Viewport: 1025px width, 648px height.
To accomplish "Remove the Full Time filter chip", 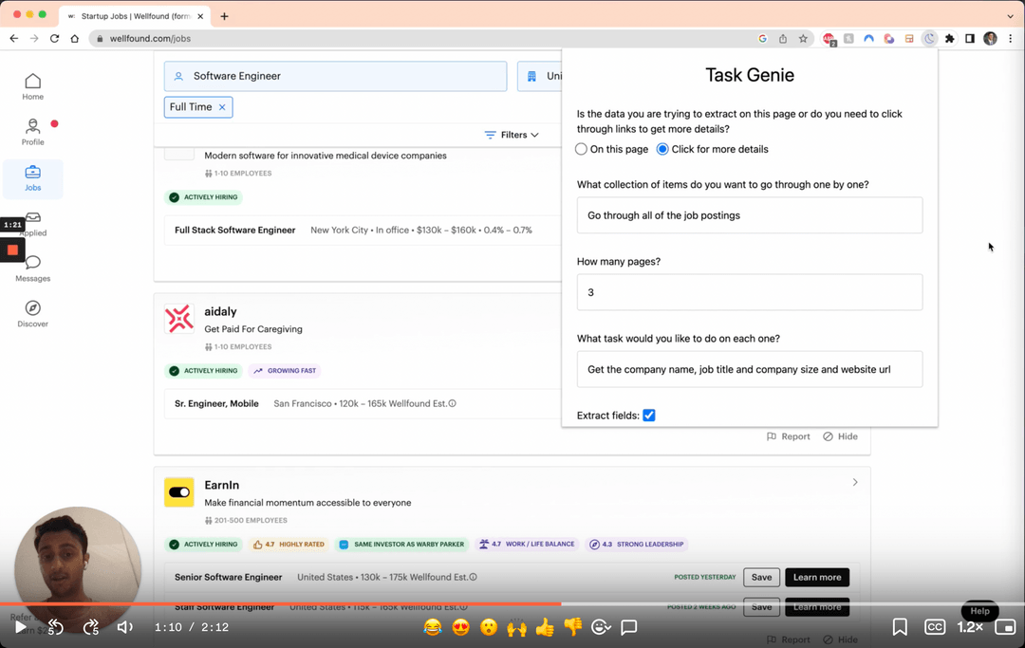I will tap(222, 107).
